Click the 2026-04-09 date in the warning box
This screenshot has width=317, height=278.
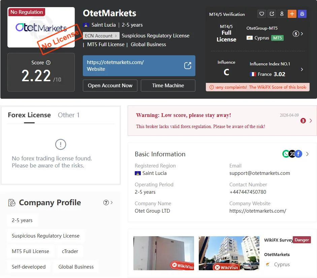[289, 115]
